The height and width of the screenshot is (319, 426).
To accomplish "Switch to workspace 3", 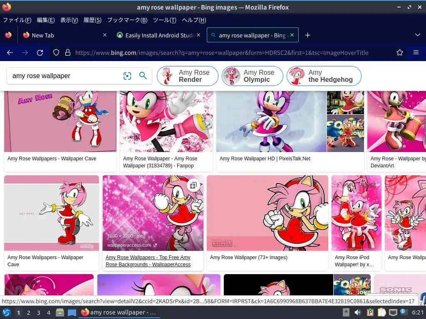I will (39, 313).
